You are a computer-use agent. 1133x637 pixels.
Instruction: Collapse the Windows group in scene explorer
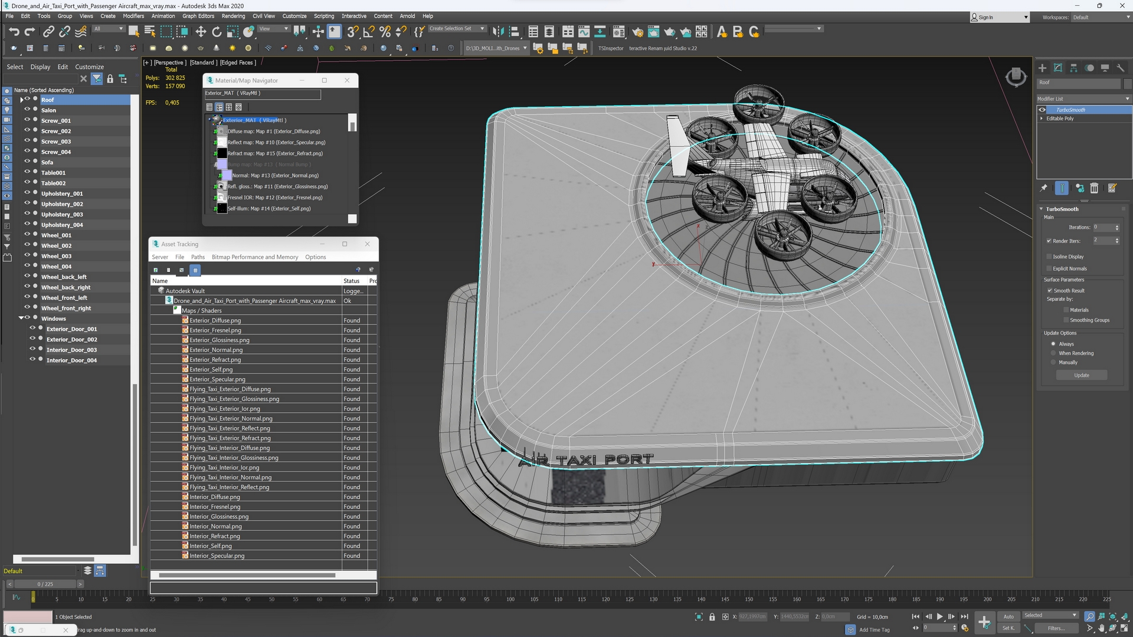(x=21, y=318)
